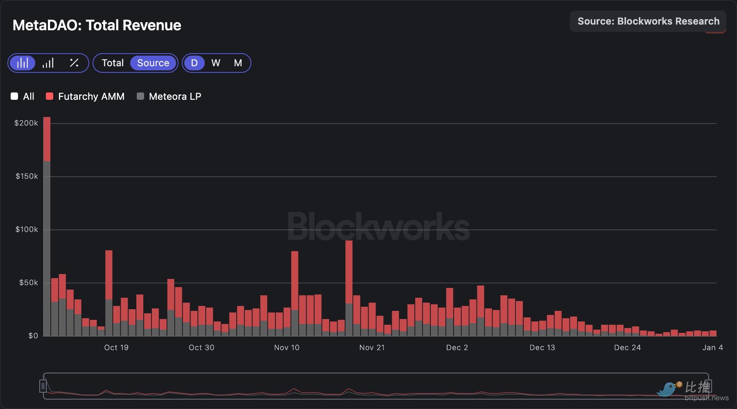The height and width of the screenshot is (409, 737).
Task: Switch to M monthly interval
Action: [237, 63]
